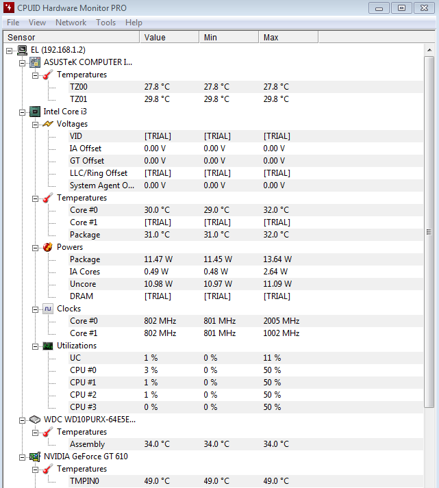Select the IA Offset row
The height and width of the screenshot is (488, 439).
pos(246,149)
